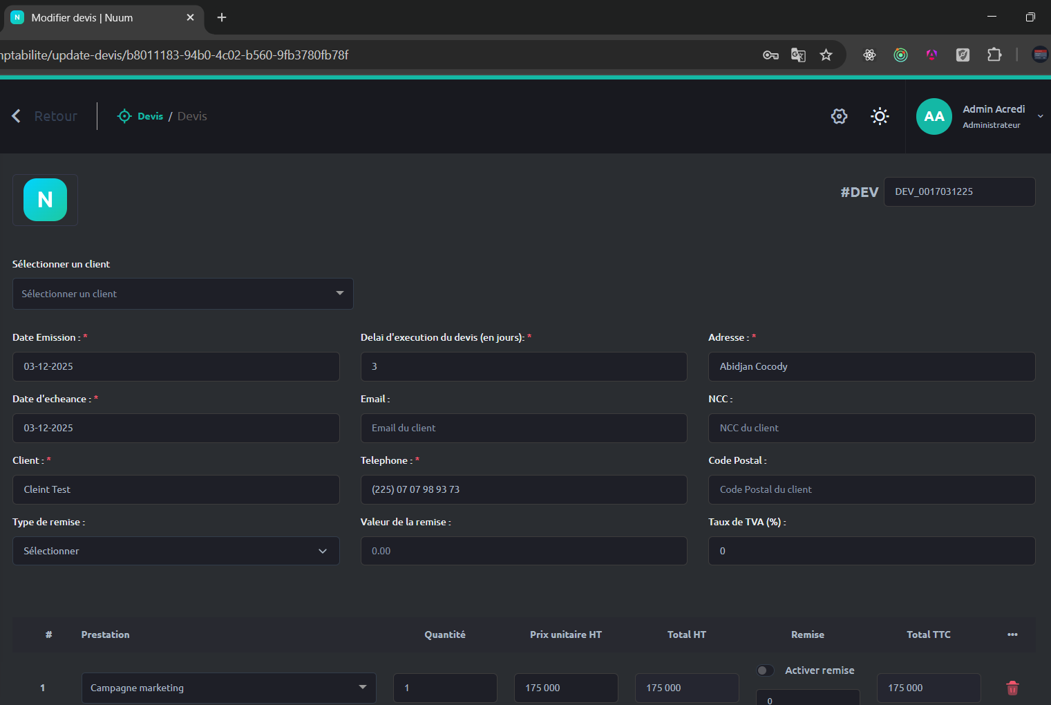The image size is (1051, 705).
Task: Click the Email du client input field
Action: click(523, 428)
